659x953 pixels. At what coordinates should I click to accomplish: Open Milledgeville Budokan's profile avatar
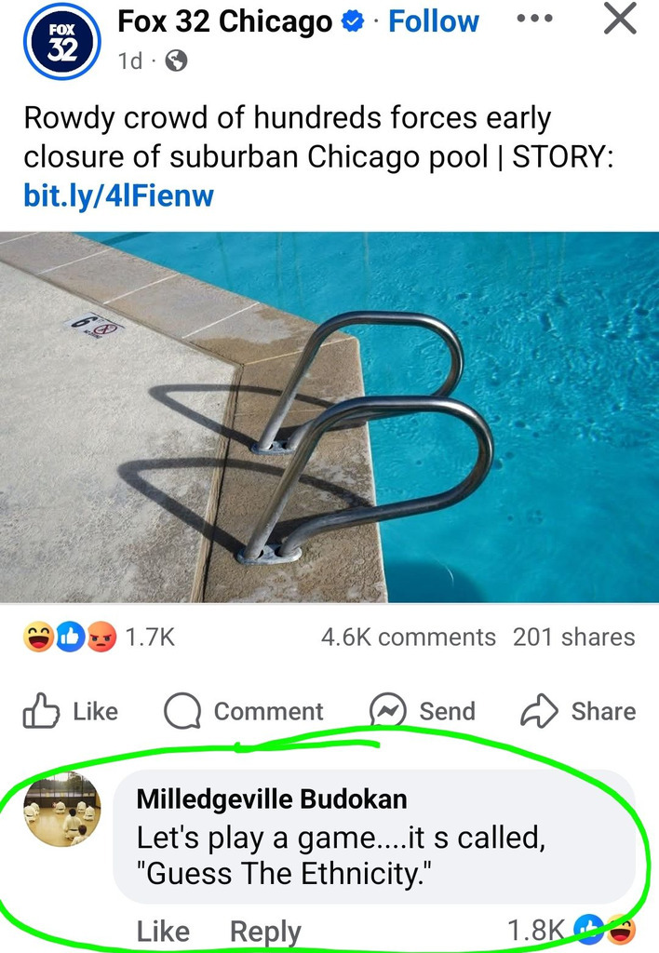[62, 809]
